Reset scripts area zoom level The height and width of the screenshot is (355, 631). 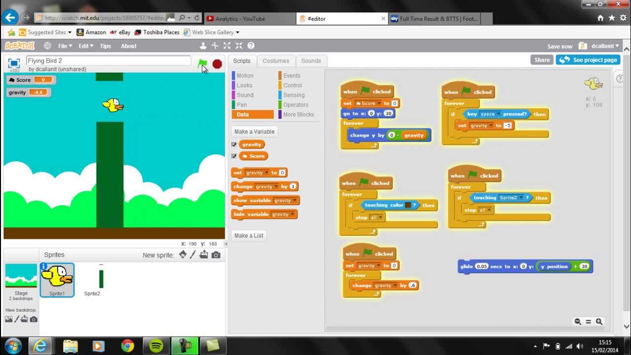(x=588, y=321)
